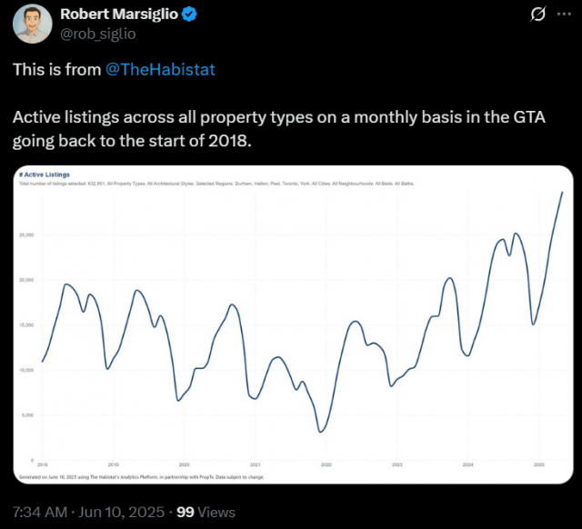The height and width of the screenshot is (529, 582).
Task: Click the '# Active Listings' chart title
Action: click(45, 175)
